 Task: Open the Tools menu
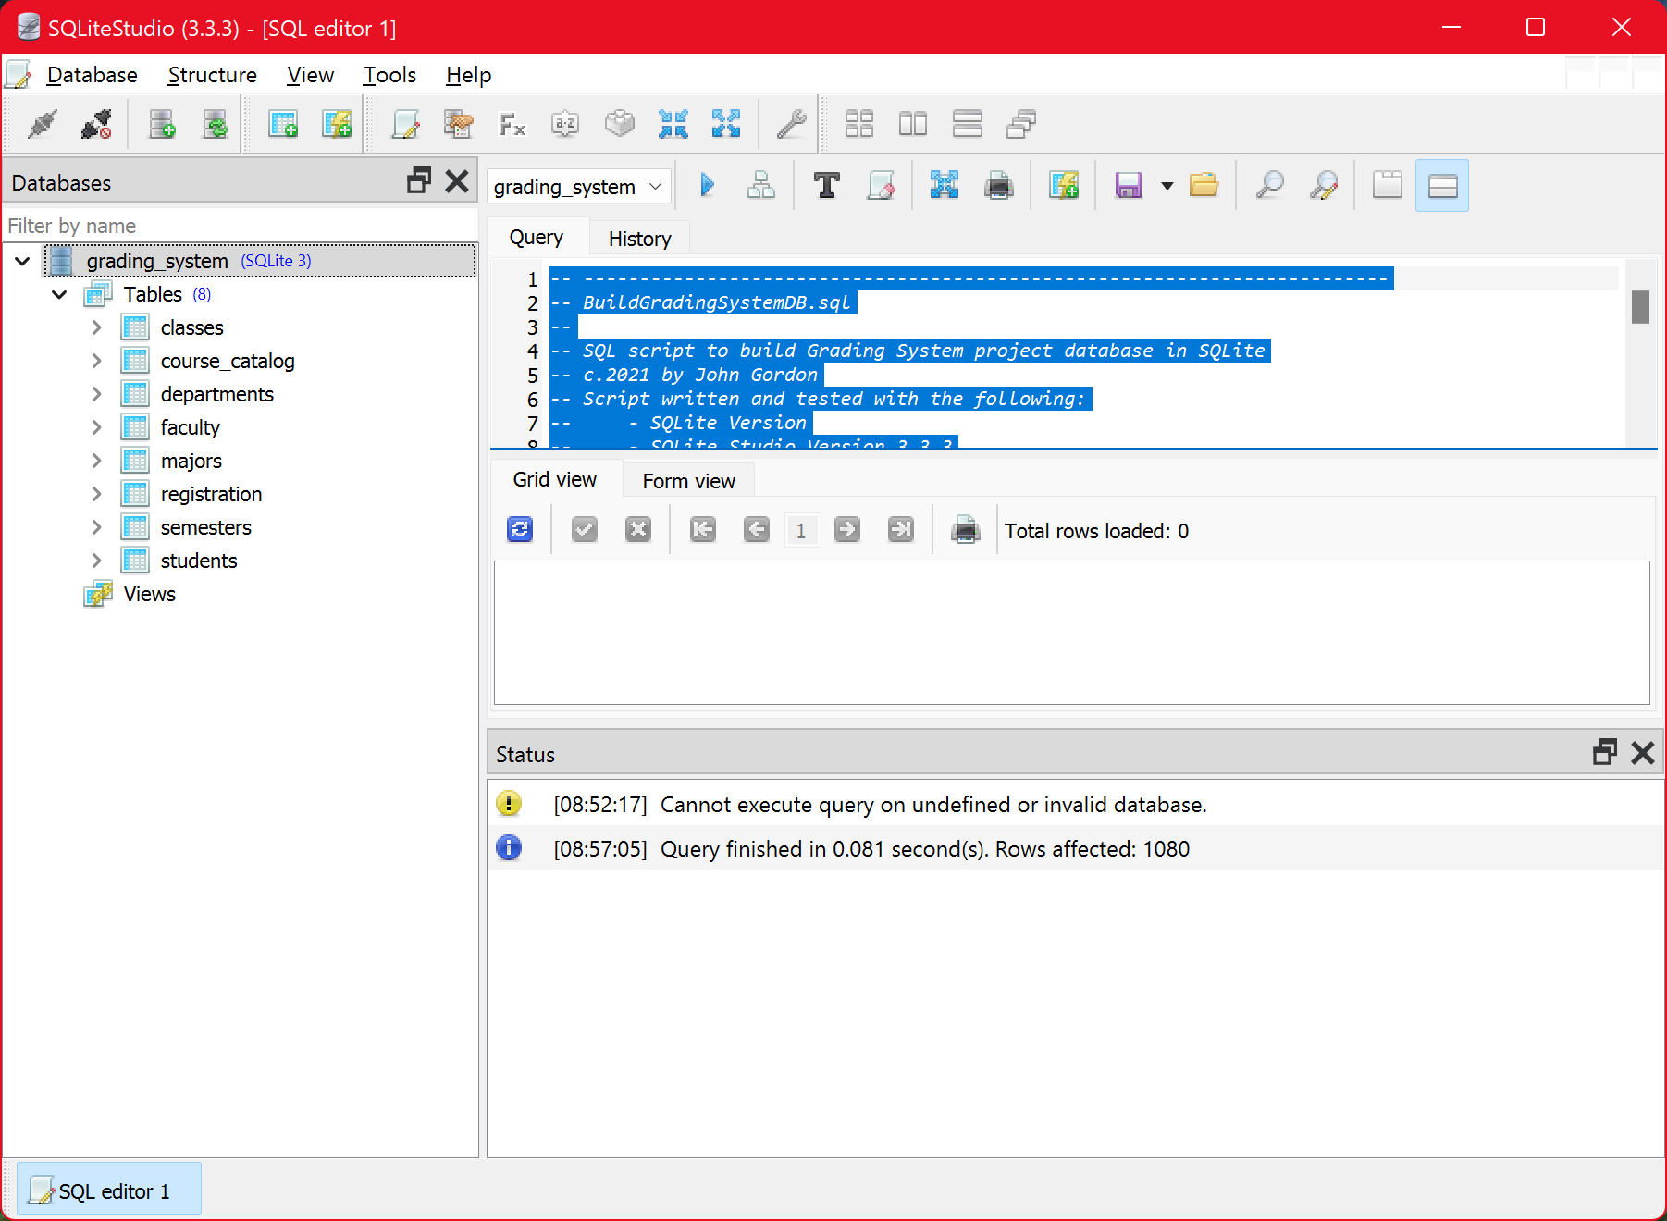click(x=389, y=75)
